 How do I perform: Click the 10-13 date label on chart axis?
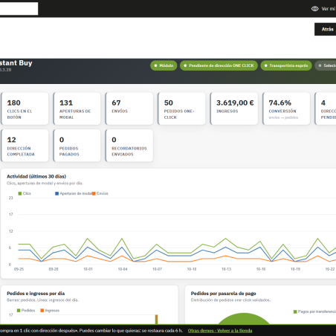(x=226, y=269)
